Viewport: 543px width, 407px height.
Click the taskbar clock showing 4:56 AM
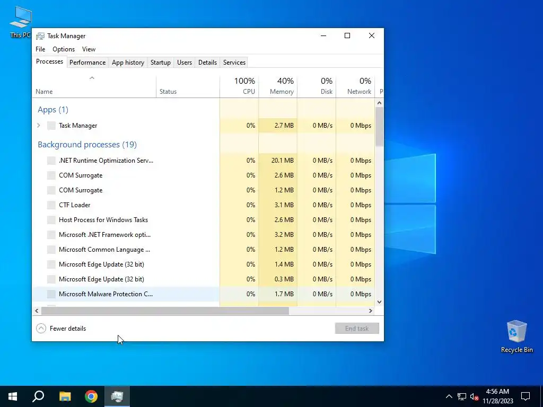pos(497,396)
